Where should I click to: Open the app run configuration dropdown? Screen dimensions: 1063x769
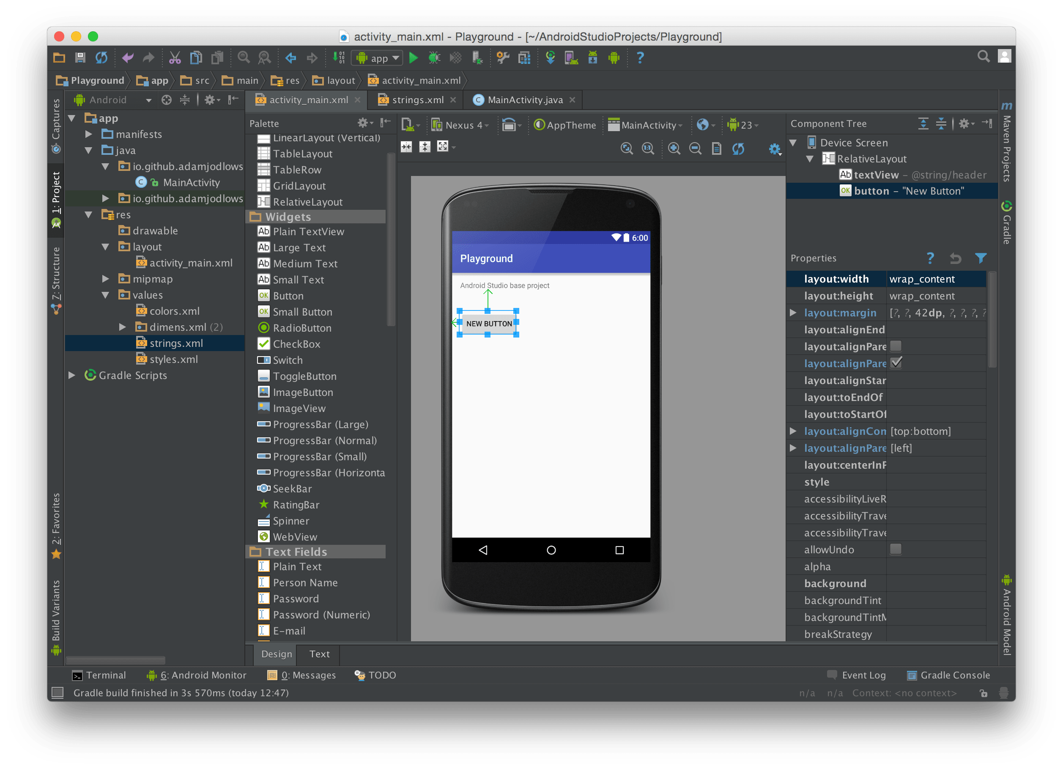click(x=377, y=58)
